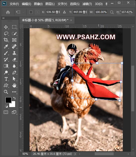Select the Frame tool
Image resolution: width=136 pixels, height=157 pixels.
[14, 40]
